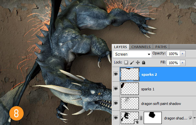The height and width of the screenshot is (125, 196).
Task: Switch to the Paths tab
Action: point(161,47)
